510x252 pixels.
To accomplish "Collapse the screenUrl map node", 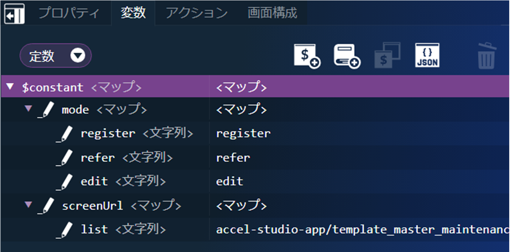I will [28, 204].
